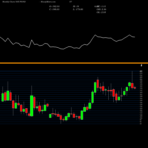Click the 179 price axis label
The height and width of the screenshot is (148, 148).
click(x=141, y=89)
